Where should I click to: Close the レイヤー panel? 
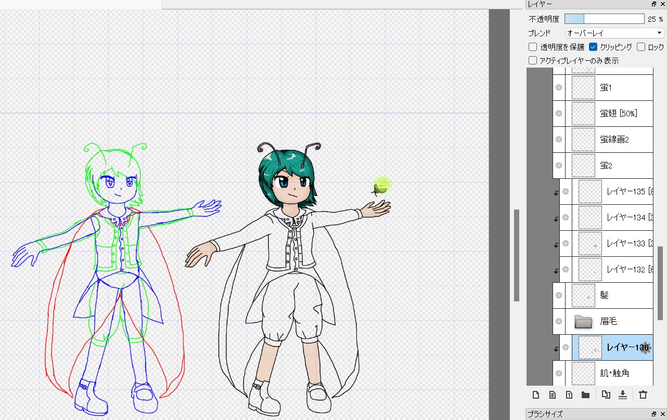[662, 4]
